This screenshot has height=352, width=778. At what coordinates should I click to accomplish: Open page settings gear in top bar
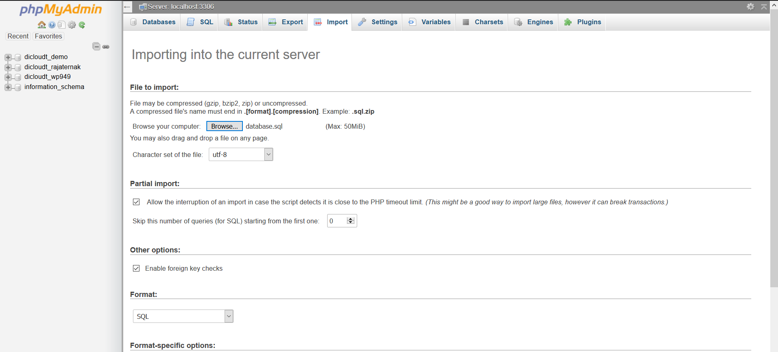[x=750, y=6]
